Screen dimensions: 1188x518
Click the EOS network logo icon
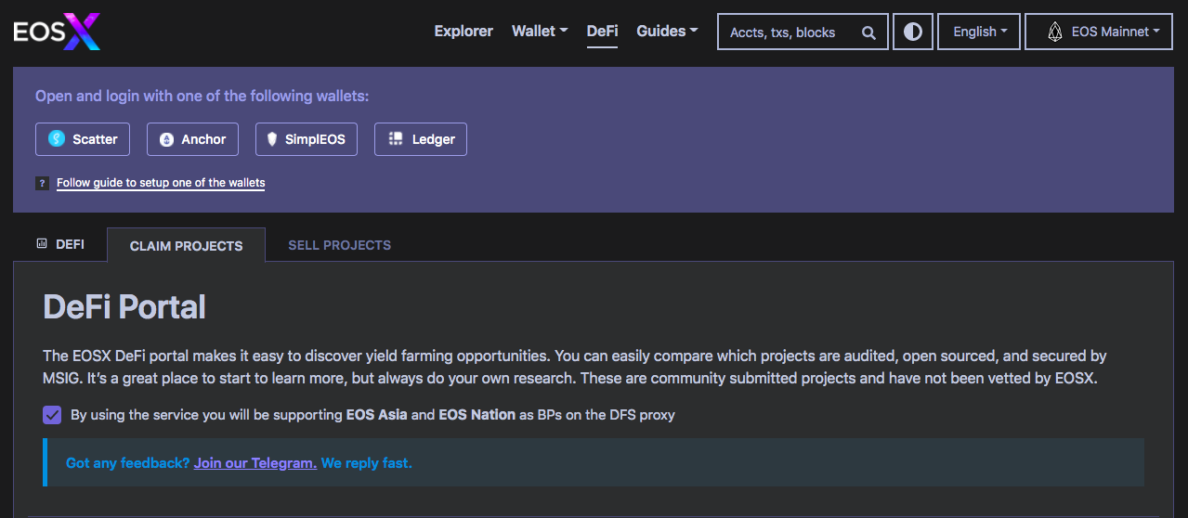click(1054, 32)
